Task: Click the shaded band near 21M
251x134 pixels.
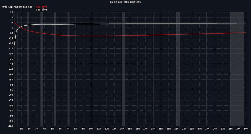Action: (178, 78)
